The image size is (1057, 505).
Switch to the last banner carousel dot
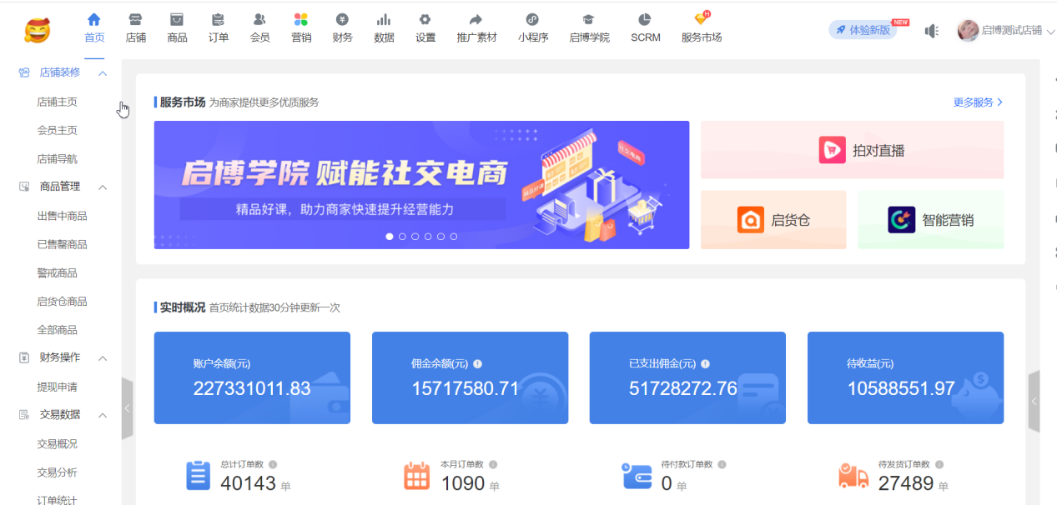(454, 237)
